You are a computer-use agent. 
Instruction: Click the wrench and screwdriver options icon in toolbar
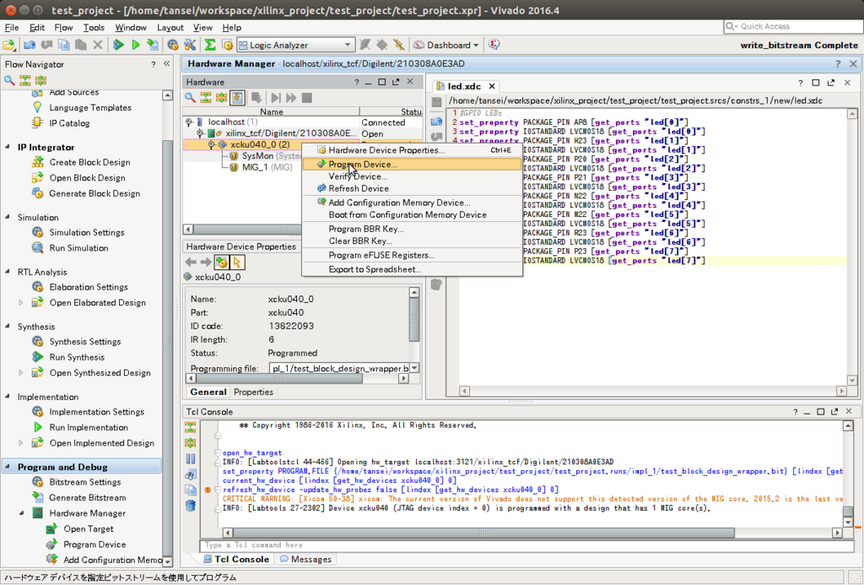point(190,46)
